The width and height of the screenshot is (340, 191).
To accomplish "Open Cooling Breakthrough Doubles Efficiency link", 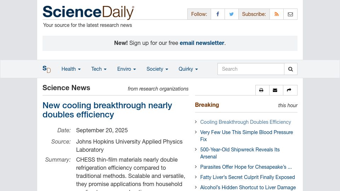I will [245, 122].
